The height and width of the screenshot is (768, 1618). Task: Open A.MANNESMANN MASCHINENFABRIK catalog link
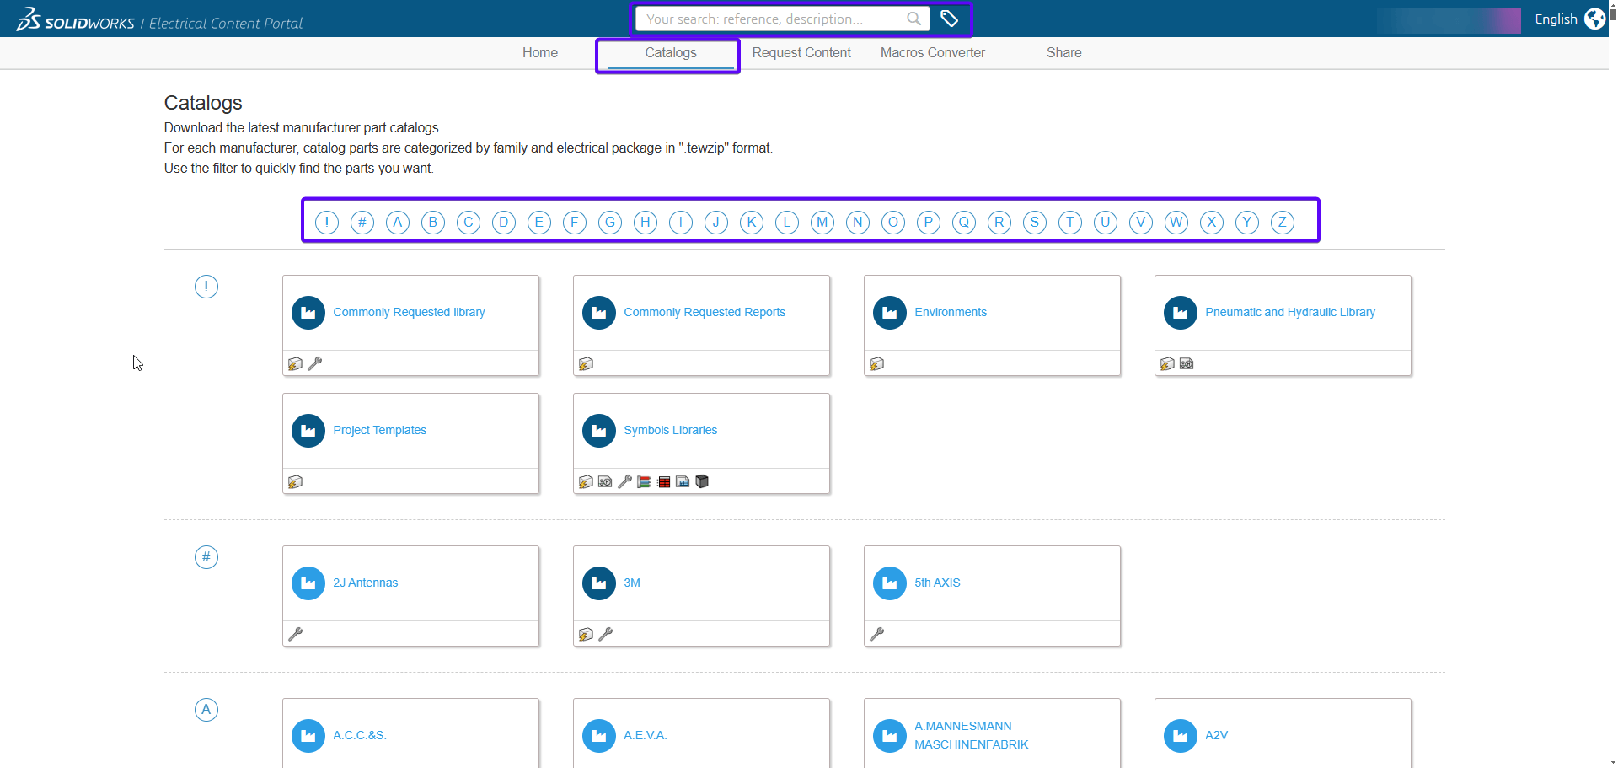[972, 735]
